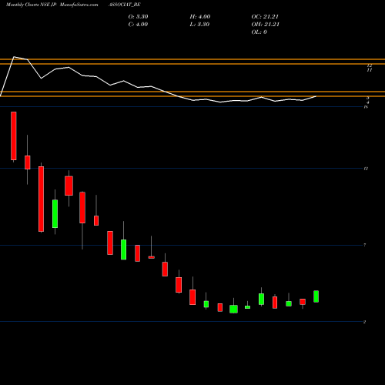Screen dimensions: 385x385
Task: Click the open value 'O: 3.30'
Action: (138, 17)
